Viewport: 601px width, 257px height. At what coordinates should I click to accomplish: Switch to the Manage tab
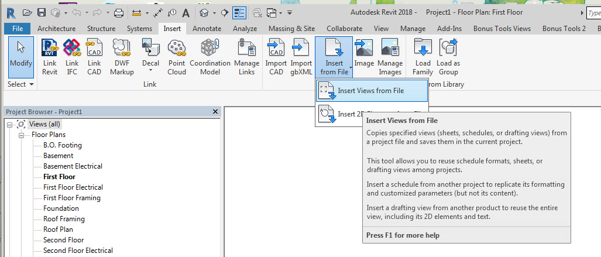point(413,28)
